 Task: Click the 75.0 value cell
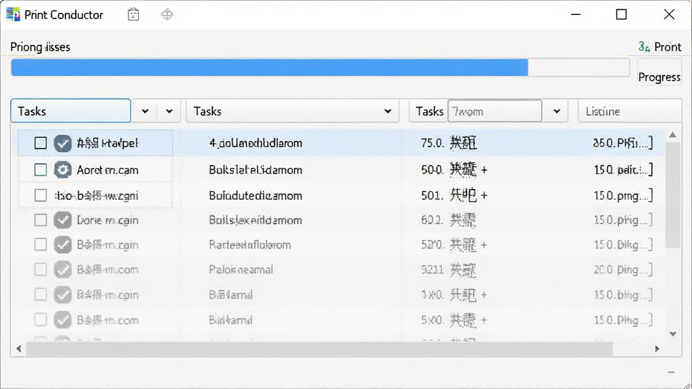coord(432,143)
